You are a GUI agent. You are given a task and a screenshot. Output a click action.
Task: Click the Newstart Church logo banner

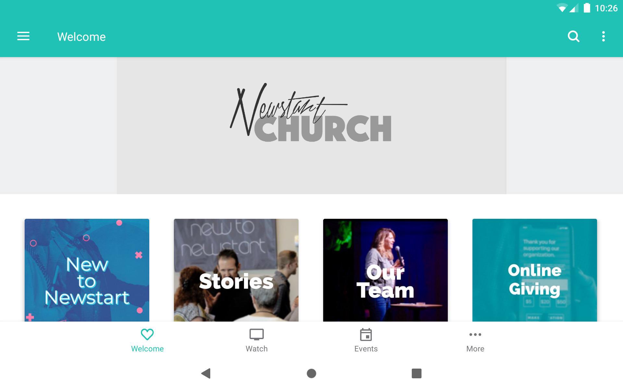311,126
